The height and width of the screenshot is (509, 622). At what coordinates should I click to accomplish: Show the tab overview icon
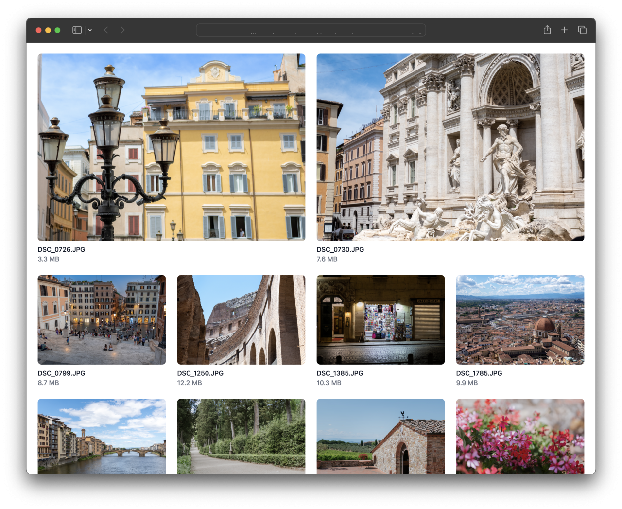[x=582, y=30]
